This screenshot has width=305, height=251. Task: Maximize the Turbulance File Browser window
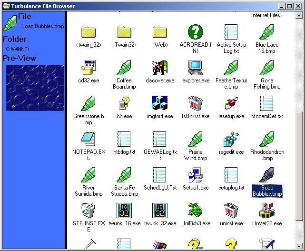pos(290,6)
